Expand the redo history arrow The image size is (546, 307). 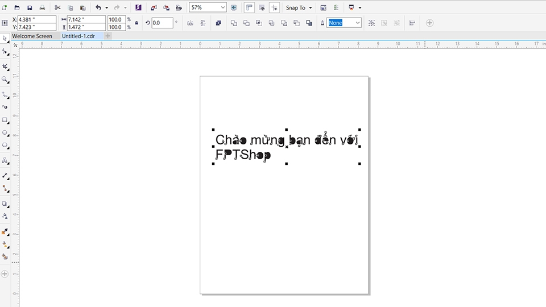125,7
